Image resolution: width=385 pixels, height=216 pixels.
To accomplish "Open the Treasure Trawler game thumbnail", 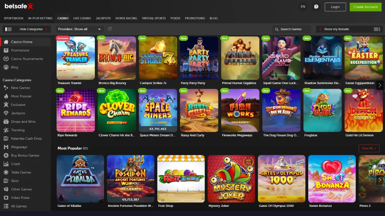I will click(x=76, y=58).
